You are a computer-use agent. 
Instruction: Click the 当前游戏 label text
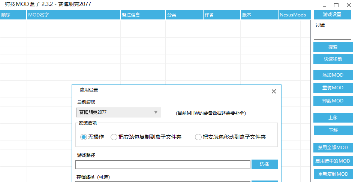pos(86,102)
